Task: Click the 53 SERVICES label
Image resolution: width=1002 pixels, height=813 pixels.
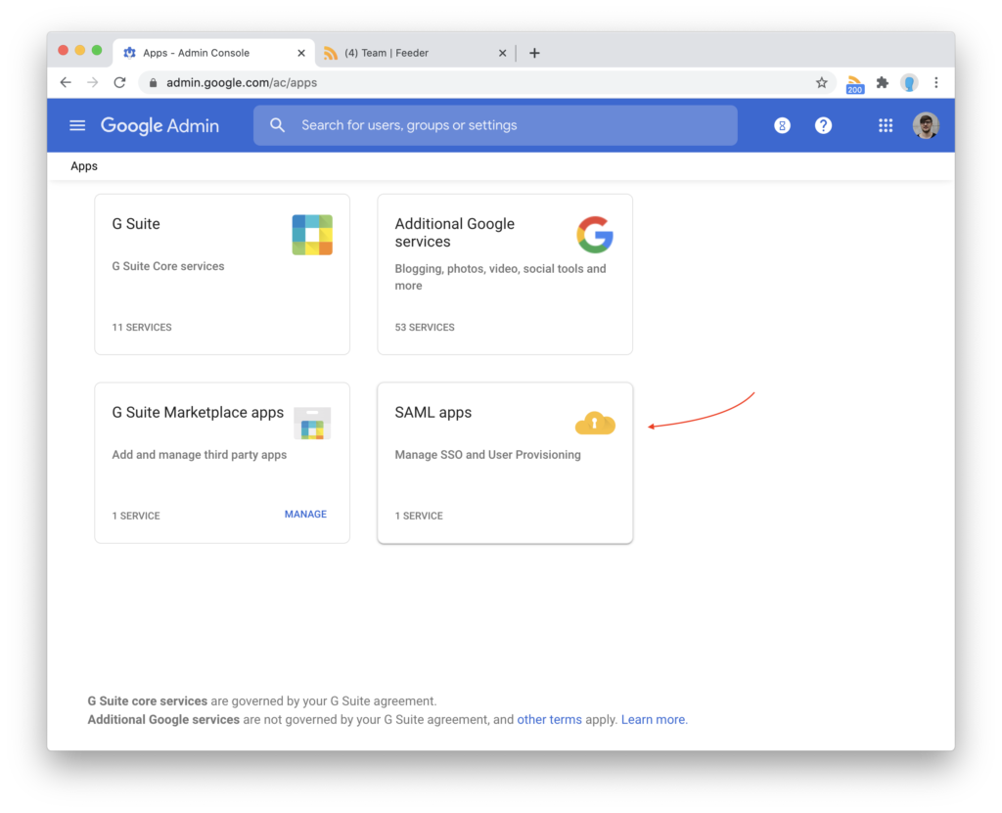Action: click(425, 327)
